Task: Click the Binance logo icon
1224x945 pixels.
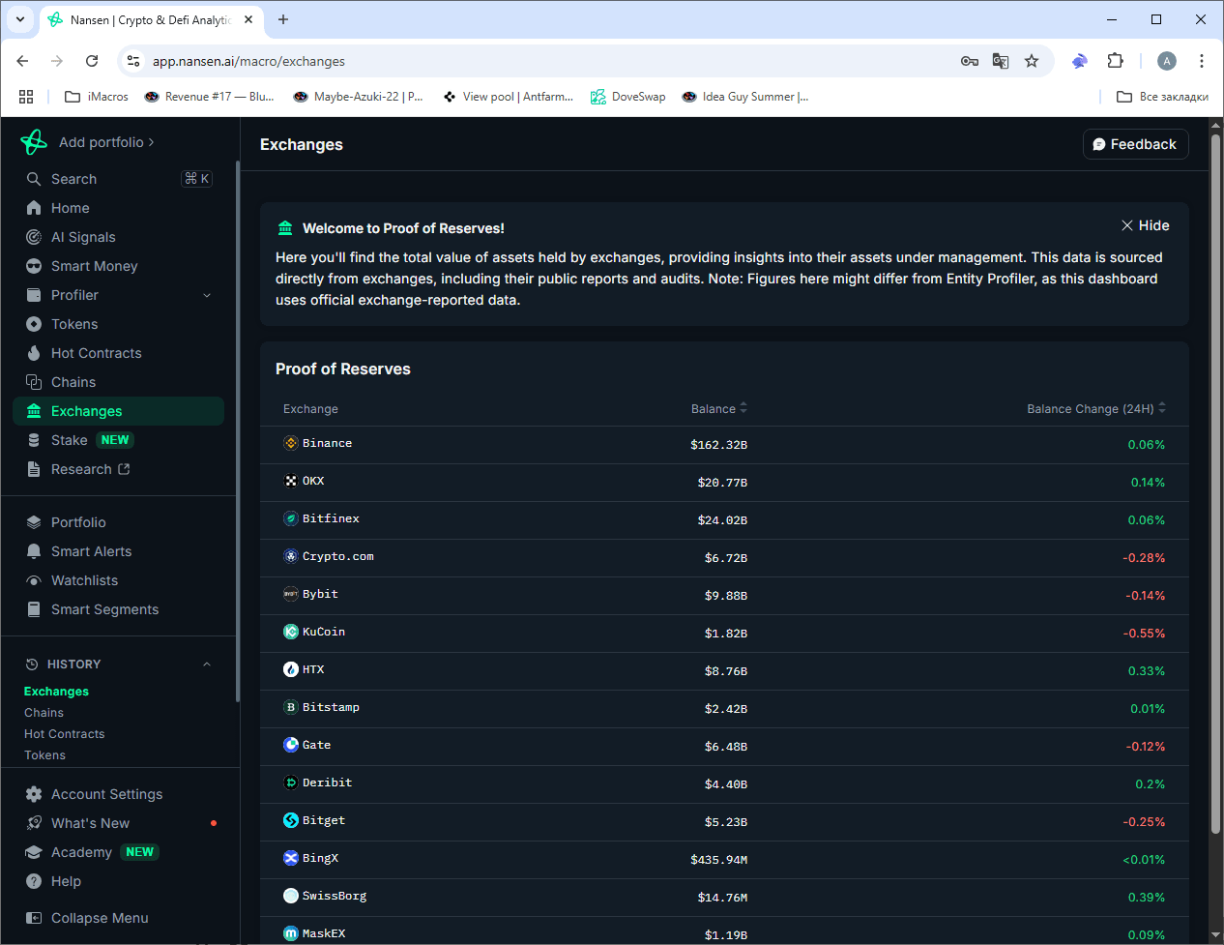Action: point(291,443)
